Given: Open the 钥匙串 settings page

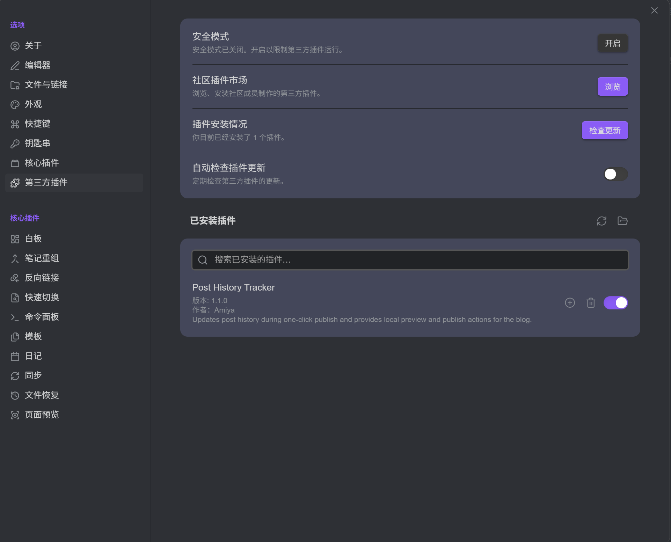Looking at the screenshot, I should click(x=74, y=144).
